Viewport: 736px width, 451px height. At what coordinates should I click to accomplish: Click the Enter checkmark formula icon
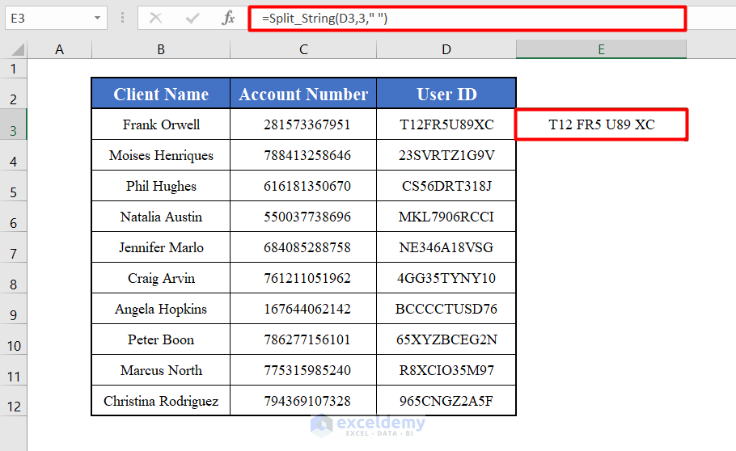192,18
